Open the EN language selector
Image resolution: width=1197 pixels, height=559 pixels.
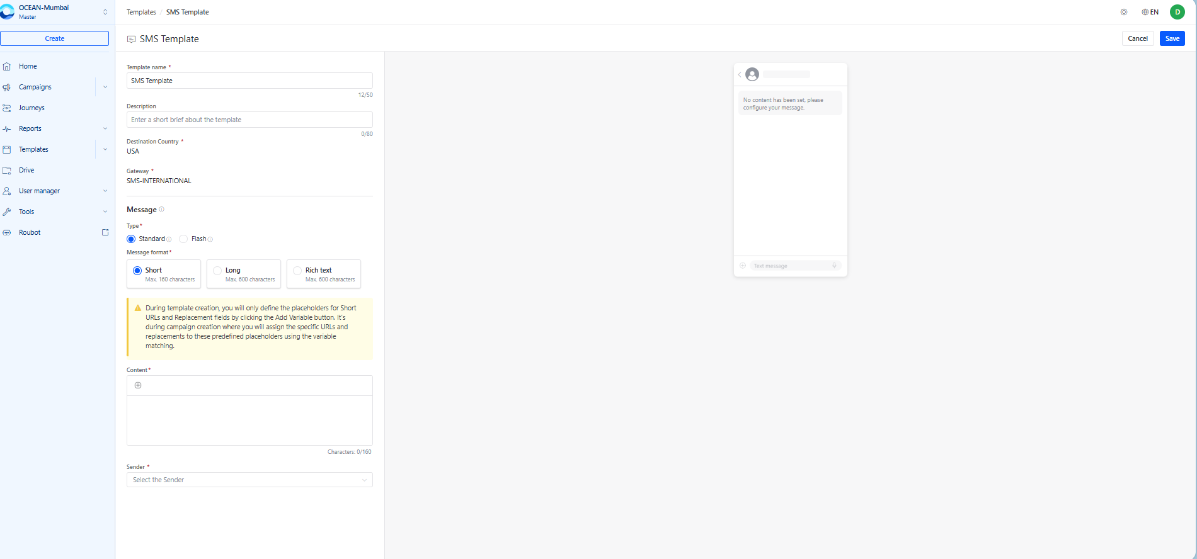point(1150,12)
